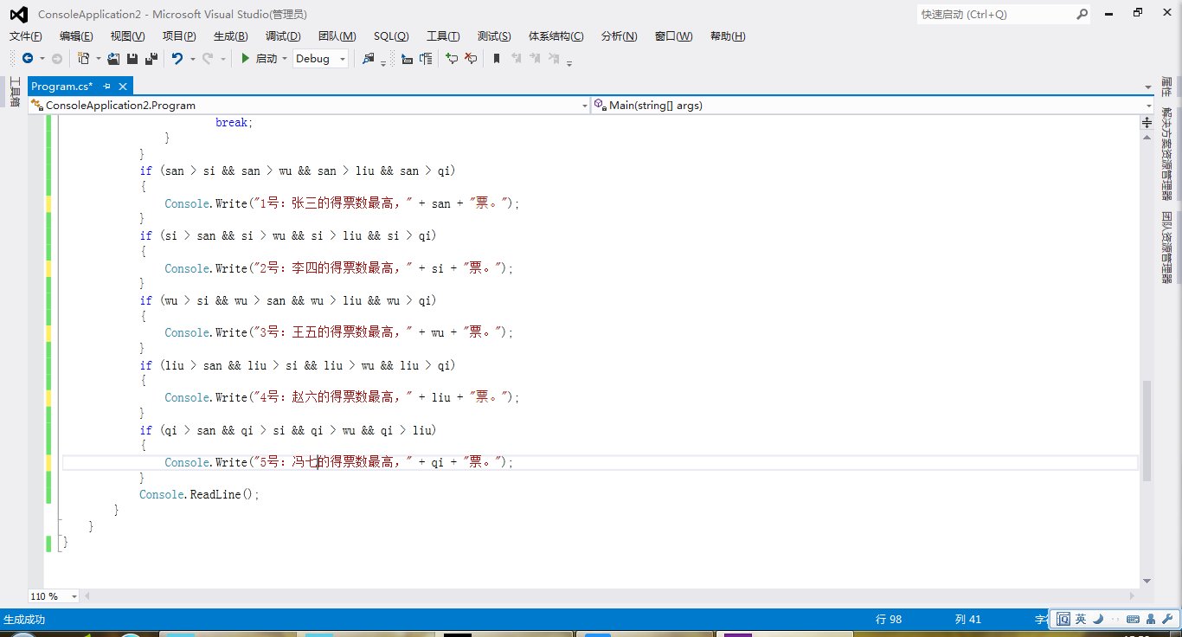
Task: Click the New Project toolbar icon
Action: click(83, 59)
